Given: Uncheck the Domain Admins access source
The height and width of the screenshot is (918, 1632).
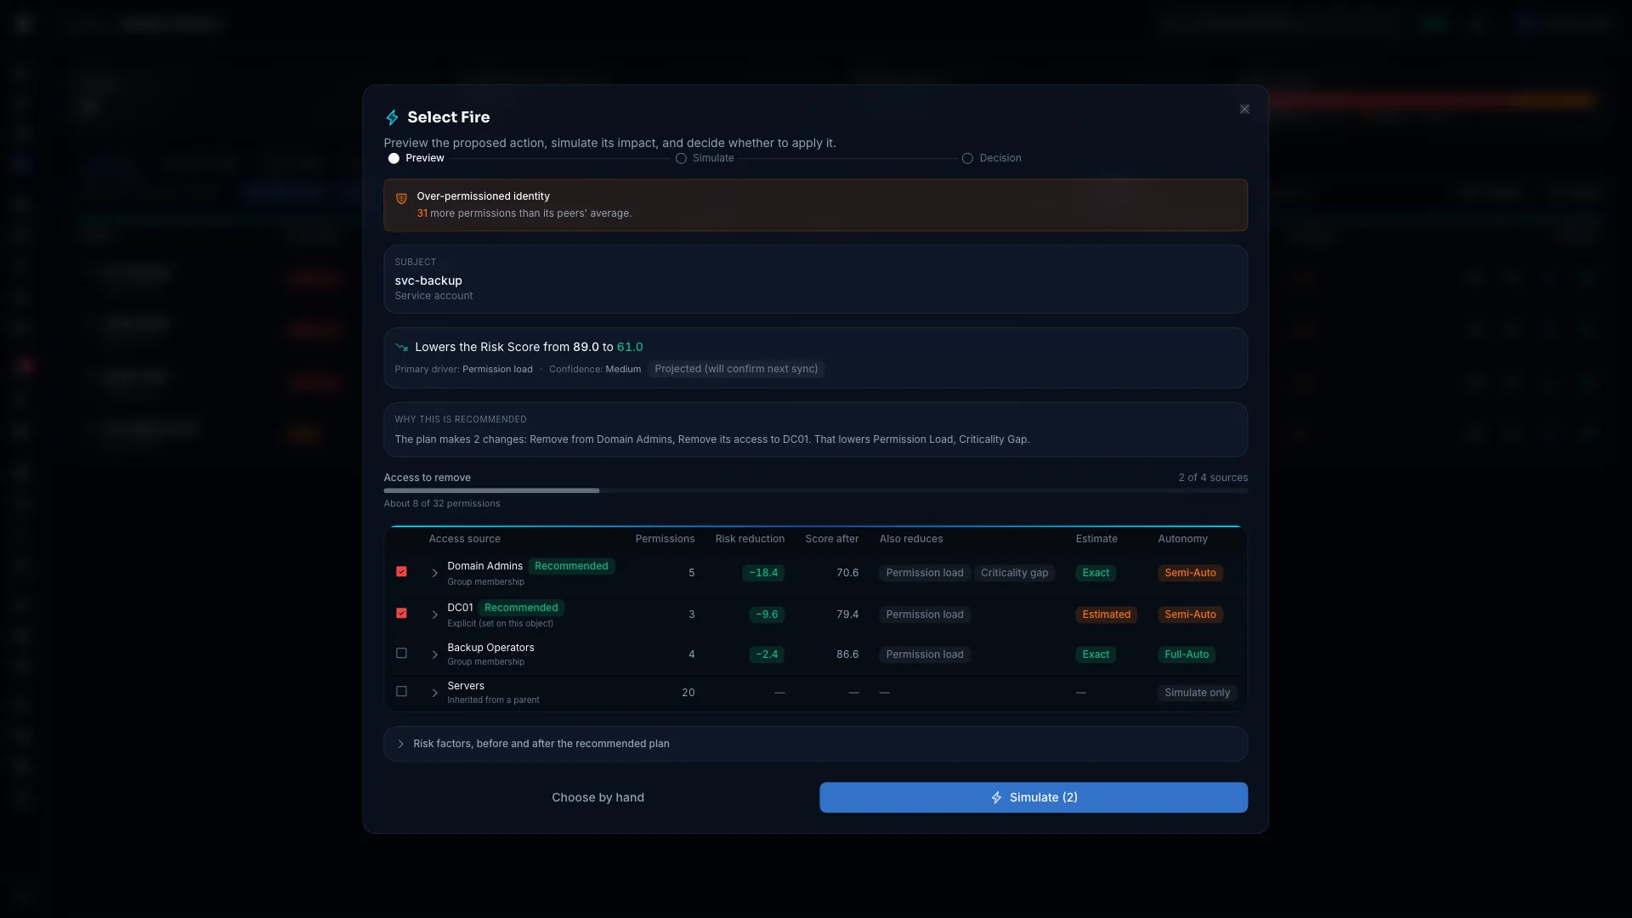Looking at the screenshot, I should click(401, 571).
